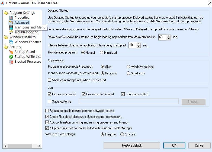Screen dimensions: 212x152
Task: Decrease the startup delay seconds value
Action: tap(169, 39)
